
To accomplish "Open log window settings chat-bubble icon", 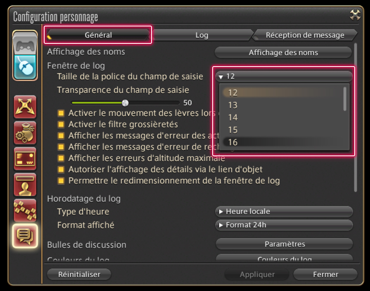I will tap(25, 236).
